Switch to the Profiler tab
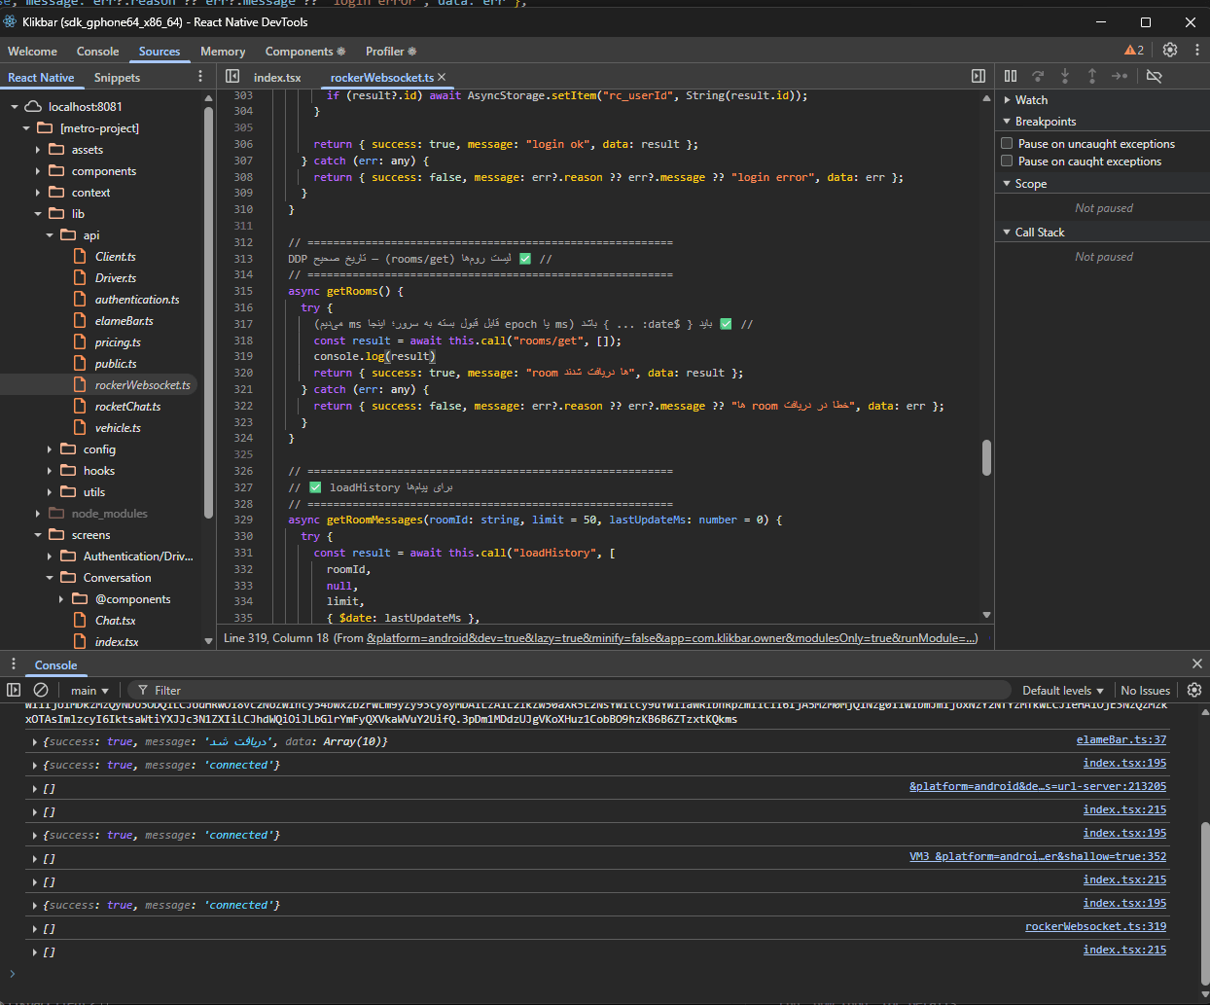This screenshot has height=1005, width=1210. [390, 51]
